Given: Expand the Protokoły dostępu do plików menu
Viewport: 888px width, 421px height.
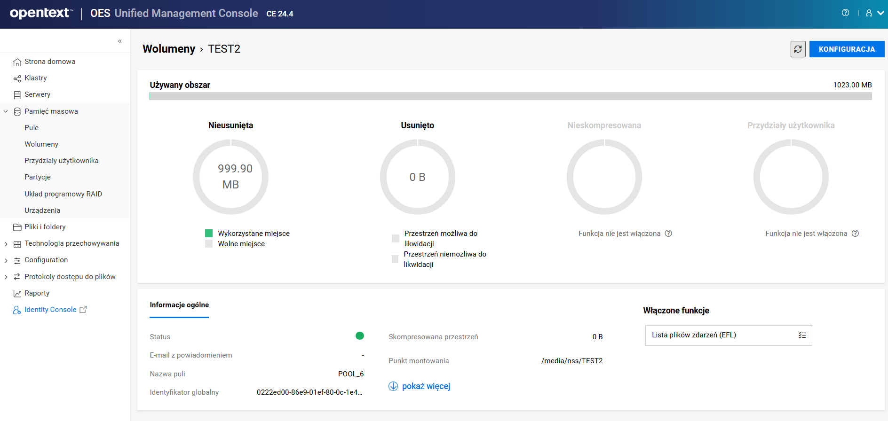Looking at the screenshot, I should click(x=6, y=277).
